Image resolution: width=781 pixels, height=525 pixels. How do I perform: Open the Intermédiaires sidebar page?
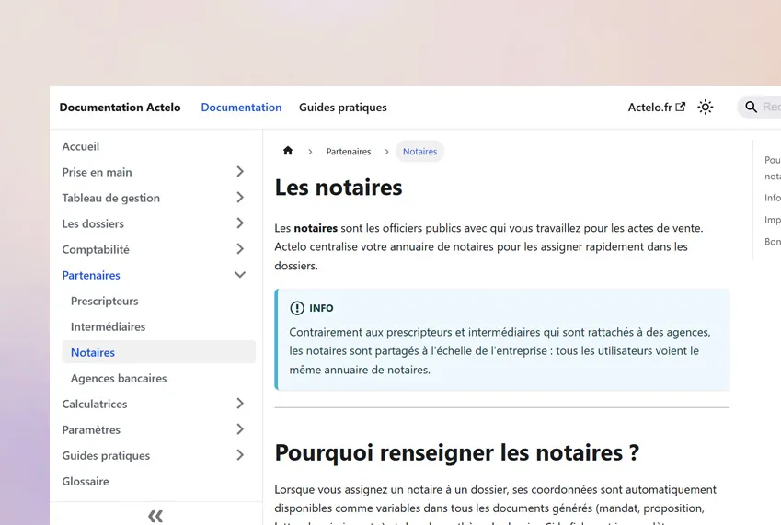108,326
